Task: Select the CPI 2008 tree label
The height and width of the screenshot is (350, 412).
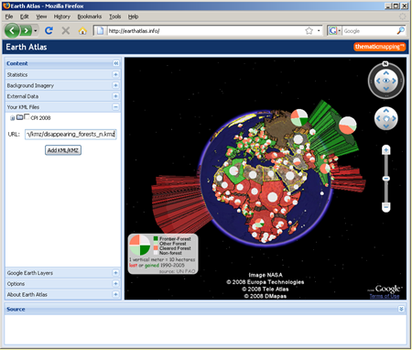Action: 40,118
